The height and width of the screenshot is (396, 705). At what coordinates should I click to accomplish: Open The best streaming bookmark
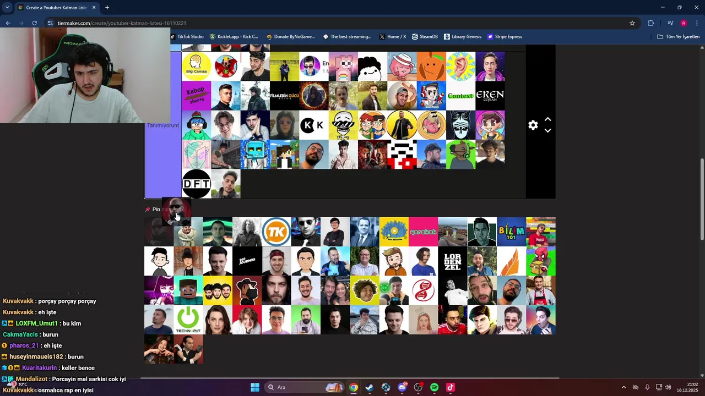(x=347, y=36)
